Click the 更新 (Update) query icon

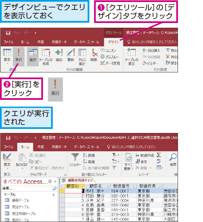coord(70,56)
